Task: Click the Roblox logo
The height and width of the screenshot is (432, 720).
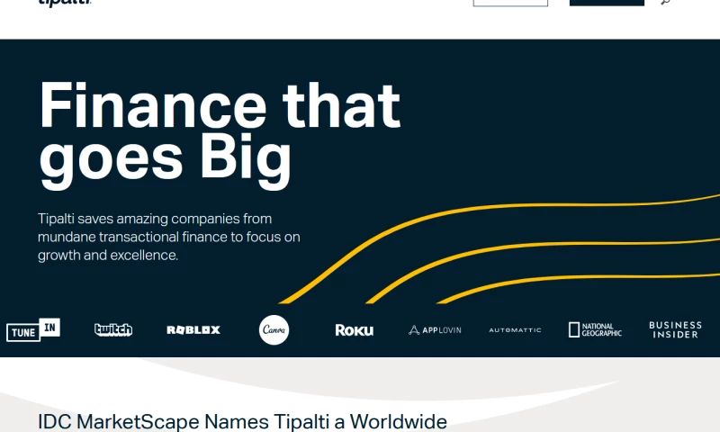Action: tap(193, 330)
